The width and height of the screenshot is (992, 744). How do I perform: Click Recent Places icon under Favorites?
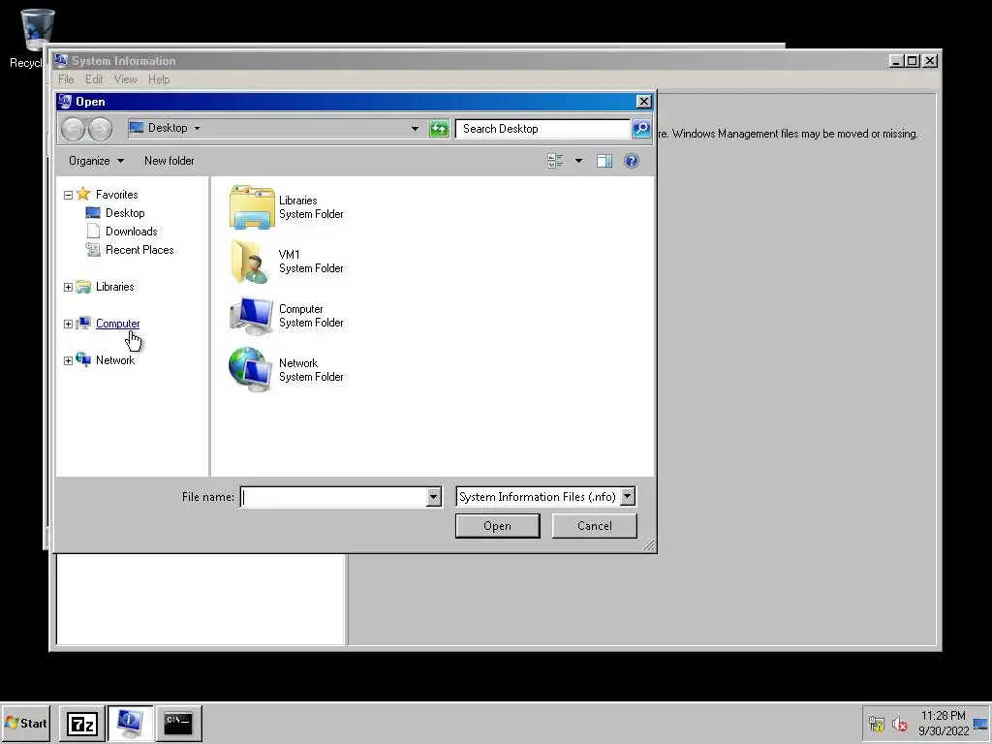coord(93,250)
